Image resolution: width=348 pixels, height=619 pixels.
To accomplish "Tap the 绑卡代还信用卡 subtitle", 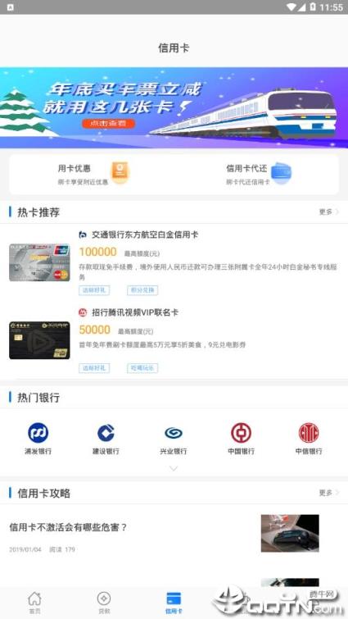I will [x=248, y=182].
